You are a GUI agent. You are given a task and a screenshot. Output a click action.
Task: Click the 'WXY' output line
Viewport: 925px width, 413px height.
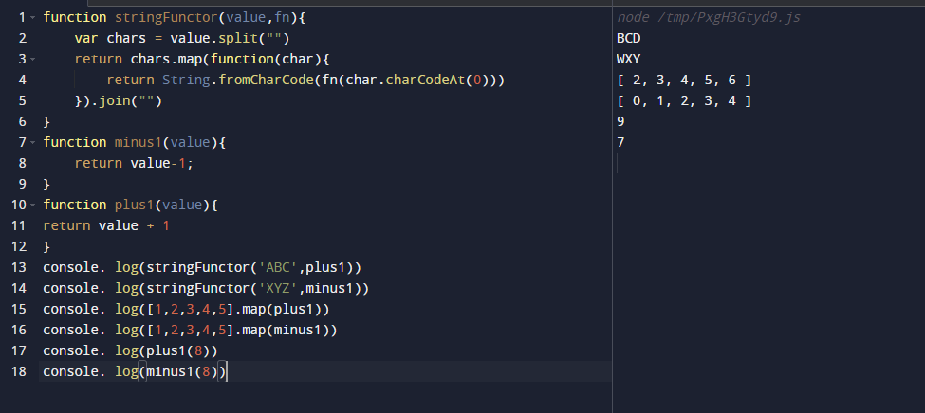coord(629,59)
